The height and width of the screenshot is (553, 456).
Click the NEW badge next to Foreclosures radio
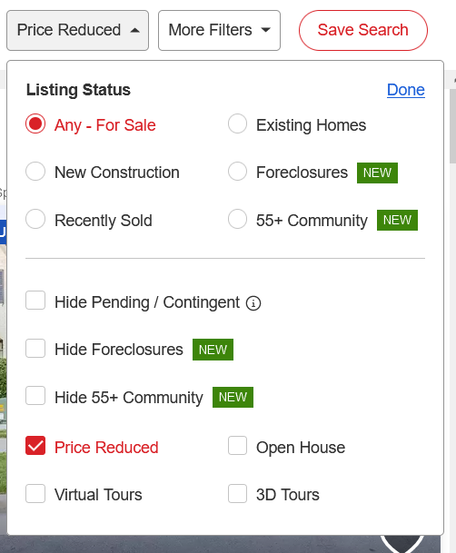pyautogui.click(x=377, y=173)
